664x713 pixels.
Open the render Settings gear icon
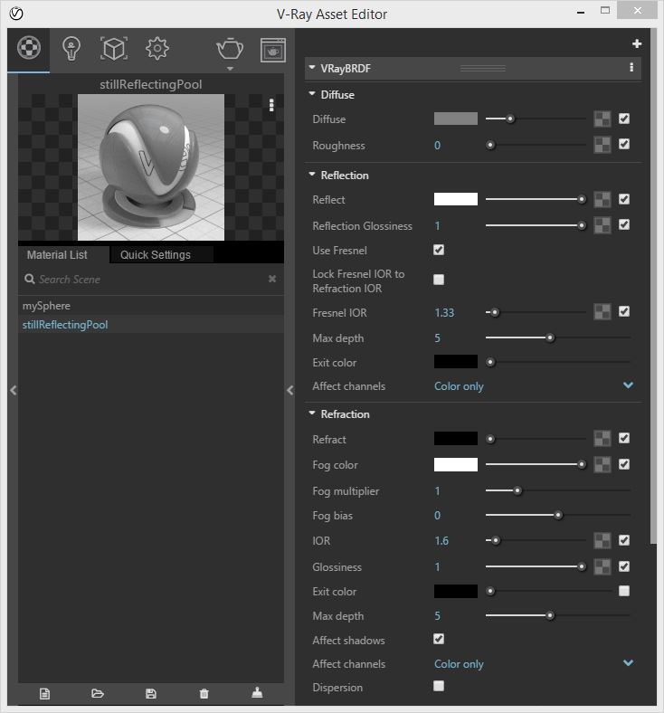coord(157,48)
